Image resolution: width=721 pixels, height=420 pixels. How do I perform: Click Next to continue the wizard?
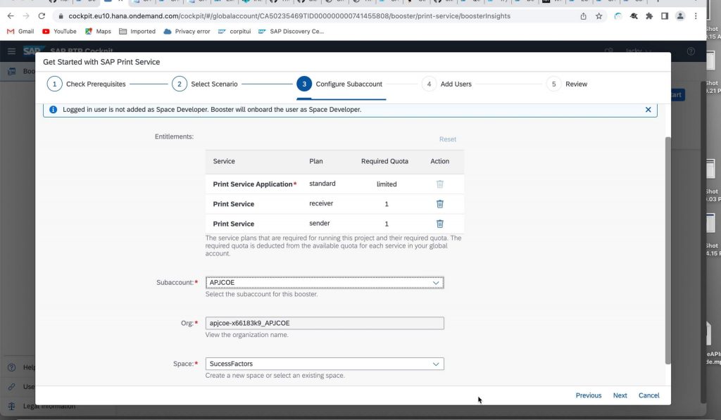pos(620,395)
